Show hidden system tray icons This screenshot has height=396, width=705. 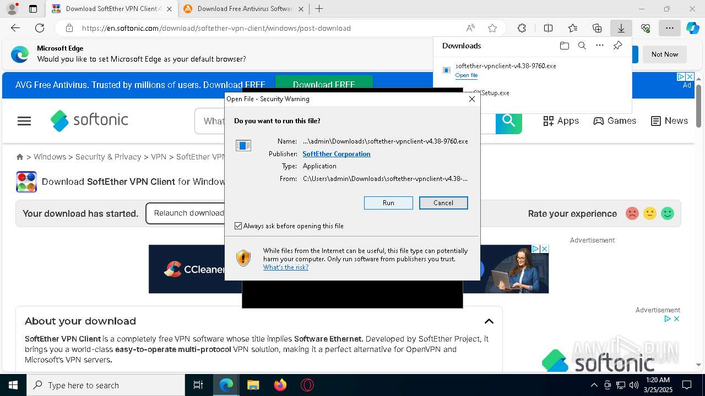point(594,385)
